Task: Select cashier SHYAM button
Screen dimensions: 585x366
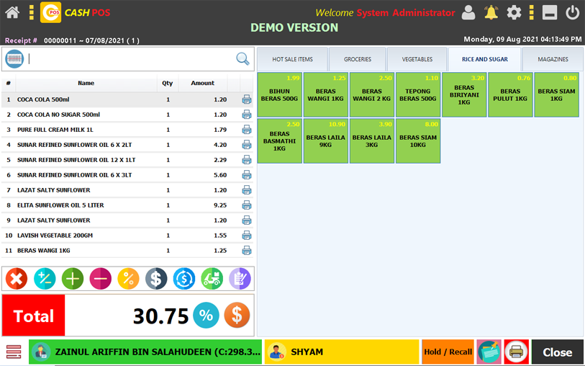Action: (x=342, y=352)
